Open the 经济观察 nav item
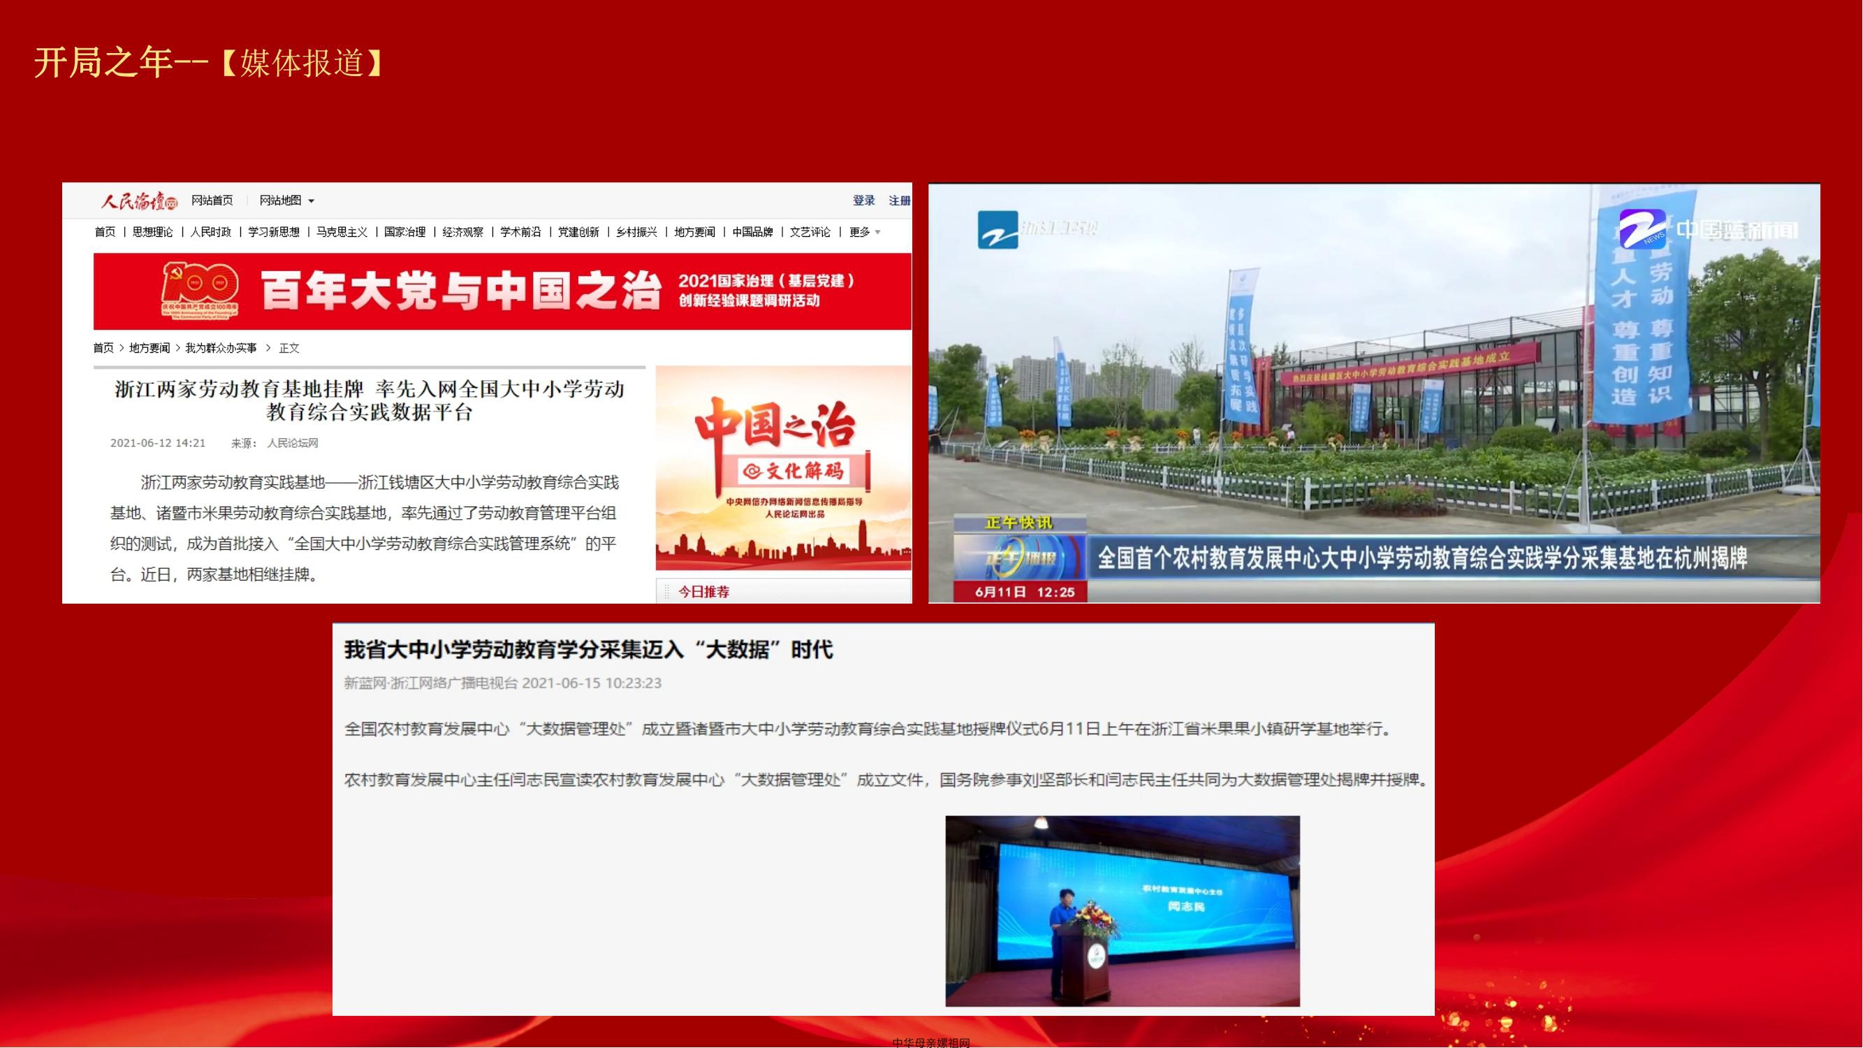Screen dimensions: 1863x1048 (x=463, y=232)
